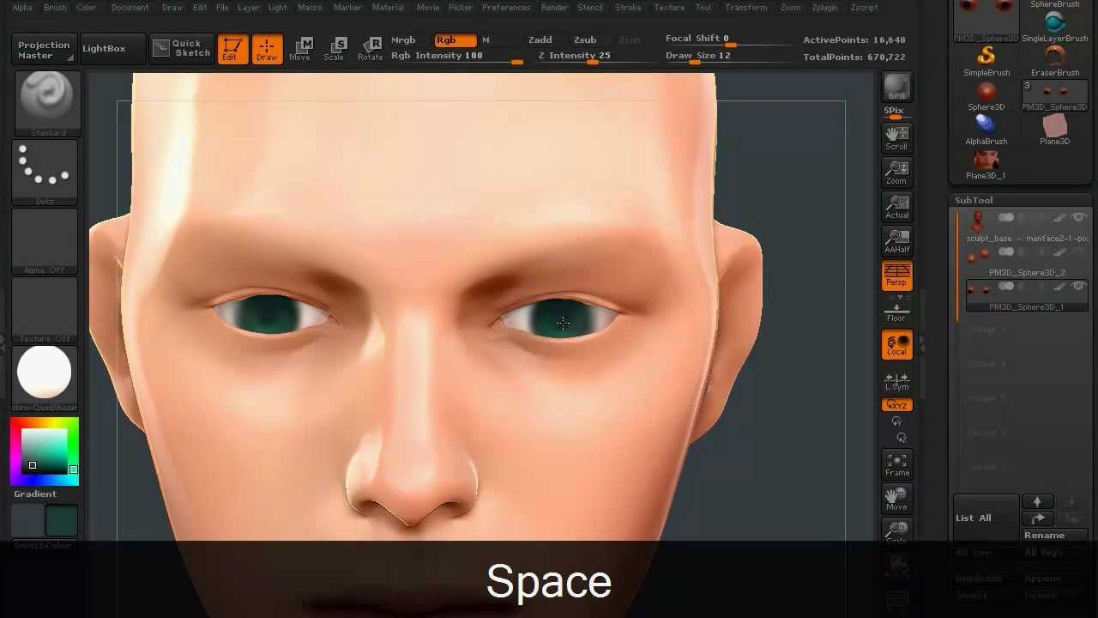Open the Stroke menu
This screenshot has width=1098, height=618.
pyautogui.click(x=628, y=8)
